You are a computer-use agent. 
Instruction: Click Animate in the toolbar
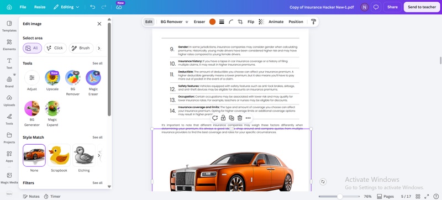[276, 22]
